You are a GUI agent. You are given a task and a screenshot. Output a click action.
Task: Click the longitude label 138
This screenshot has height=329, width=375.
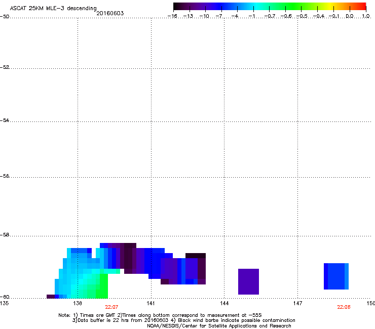coord(78,303)
